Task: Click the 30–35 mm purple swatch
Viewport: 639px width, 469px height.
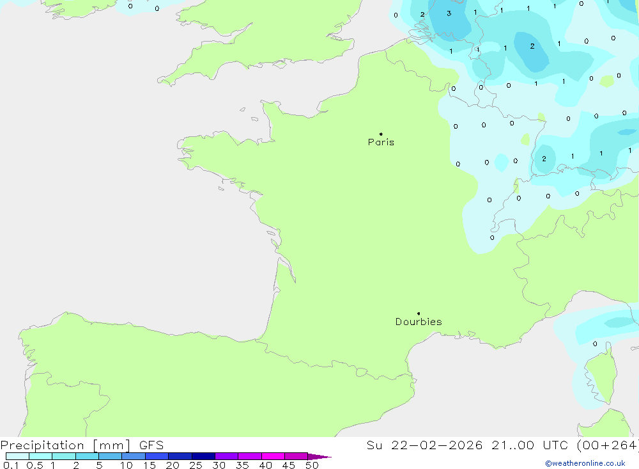Action: (x=227, y=456)
